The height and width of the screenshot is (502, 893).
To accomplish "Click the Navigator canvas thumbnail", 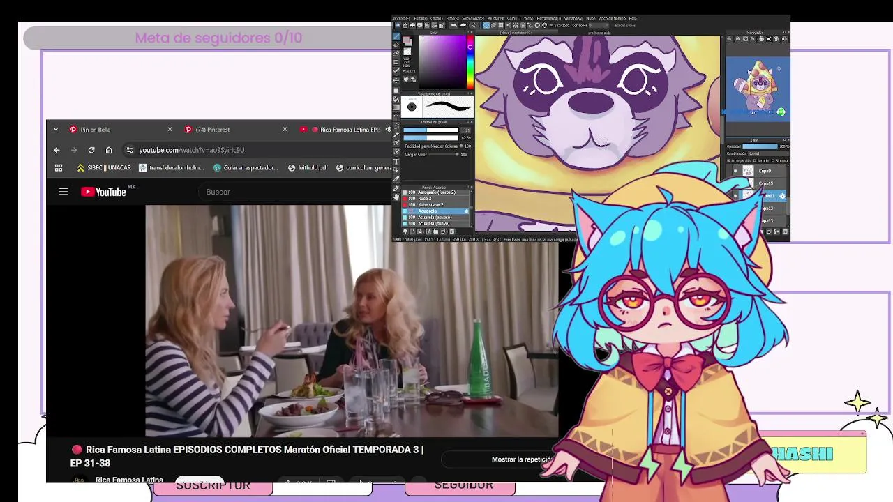I will 757,88.
